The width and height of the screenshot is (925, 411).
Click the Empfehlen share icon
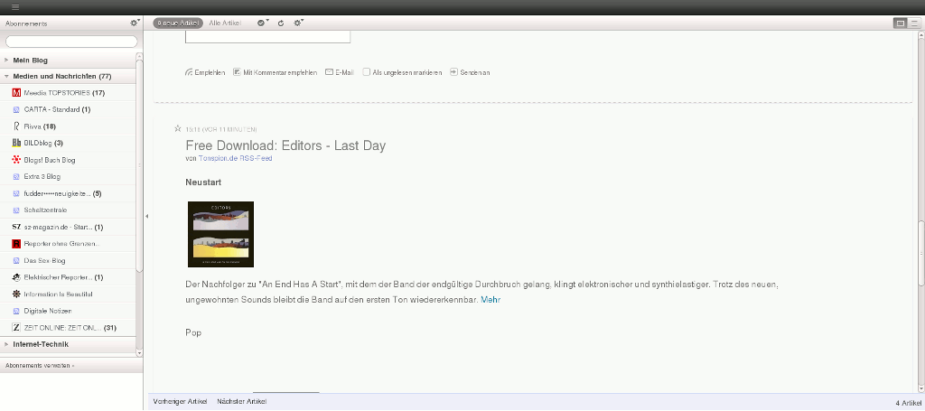click(189, 72)
